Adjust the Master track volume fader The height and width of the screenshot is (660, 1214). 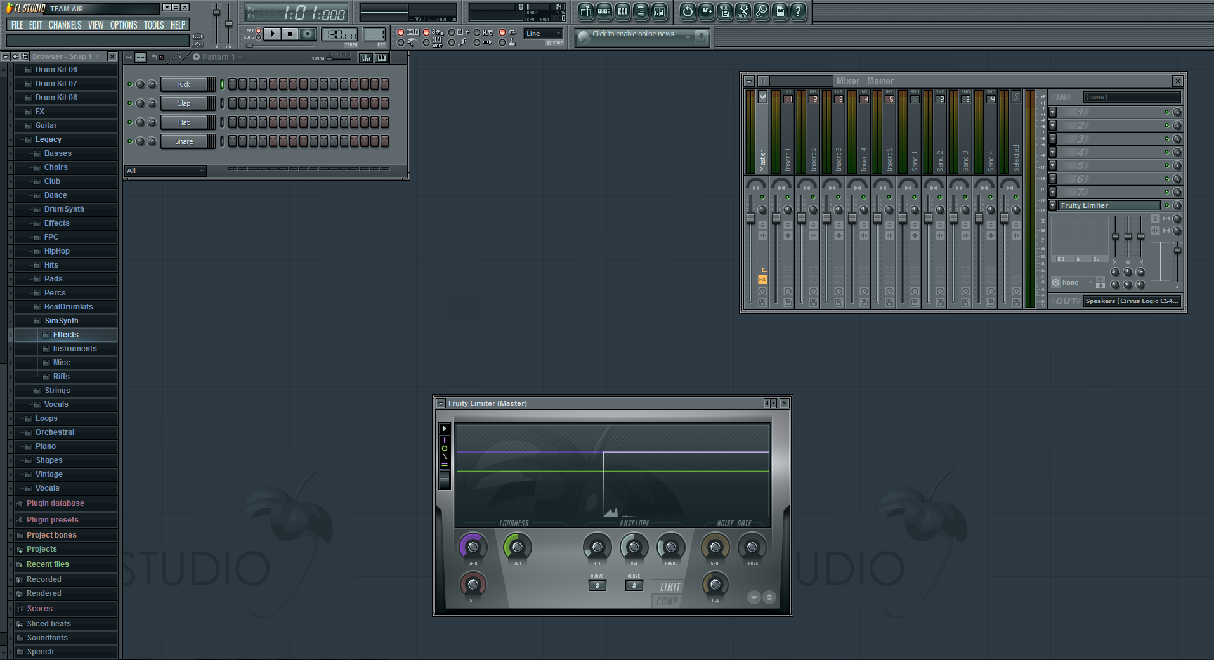751,219
